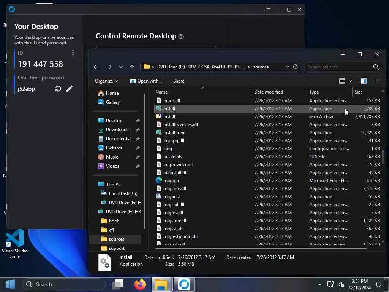Click Open with... button

(146, 81)
